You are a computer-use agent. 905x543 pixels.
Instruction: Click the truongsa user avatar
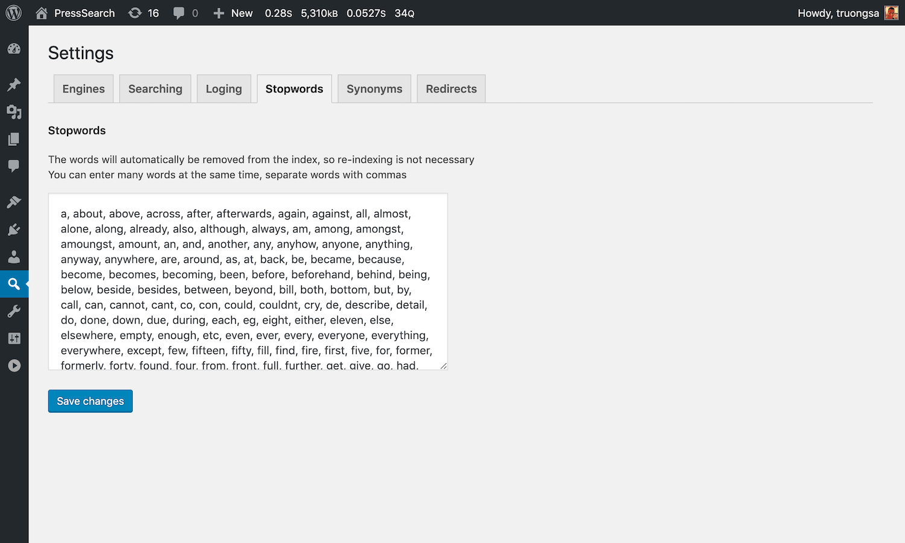pos(891,13)
